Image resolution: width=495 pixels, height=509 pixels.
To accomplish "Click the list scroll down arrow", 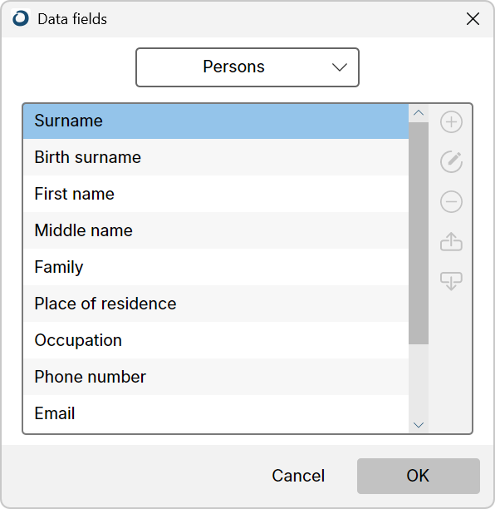I will 419,425.
